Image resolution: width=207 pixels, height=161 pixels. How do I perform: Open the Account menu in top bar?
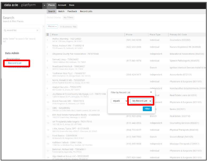62,5
